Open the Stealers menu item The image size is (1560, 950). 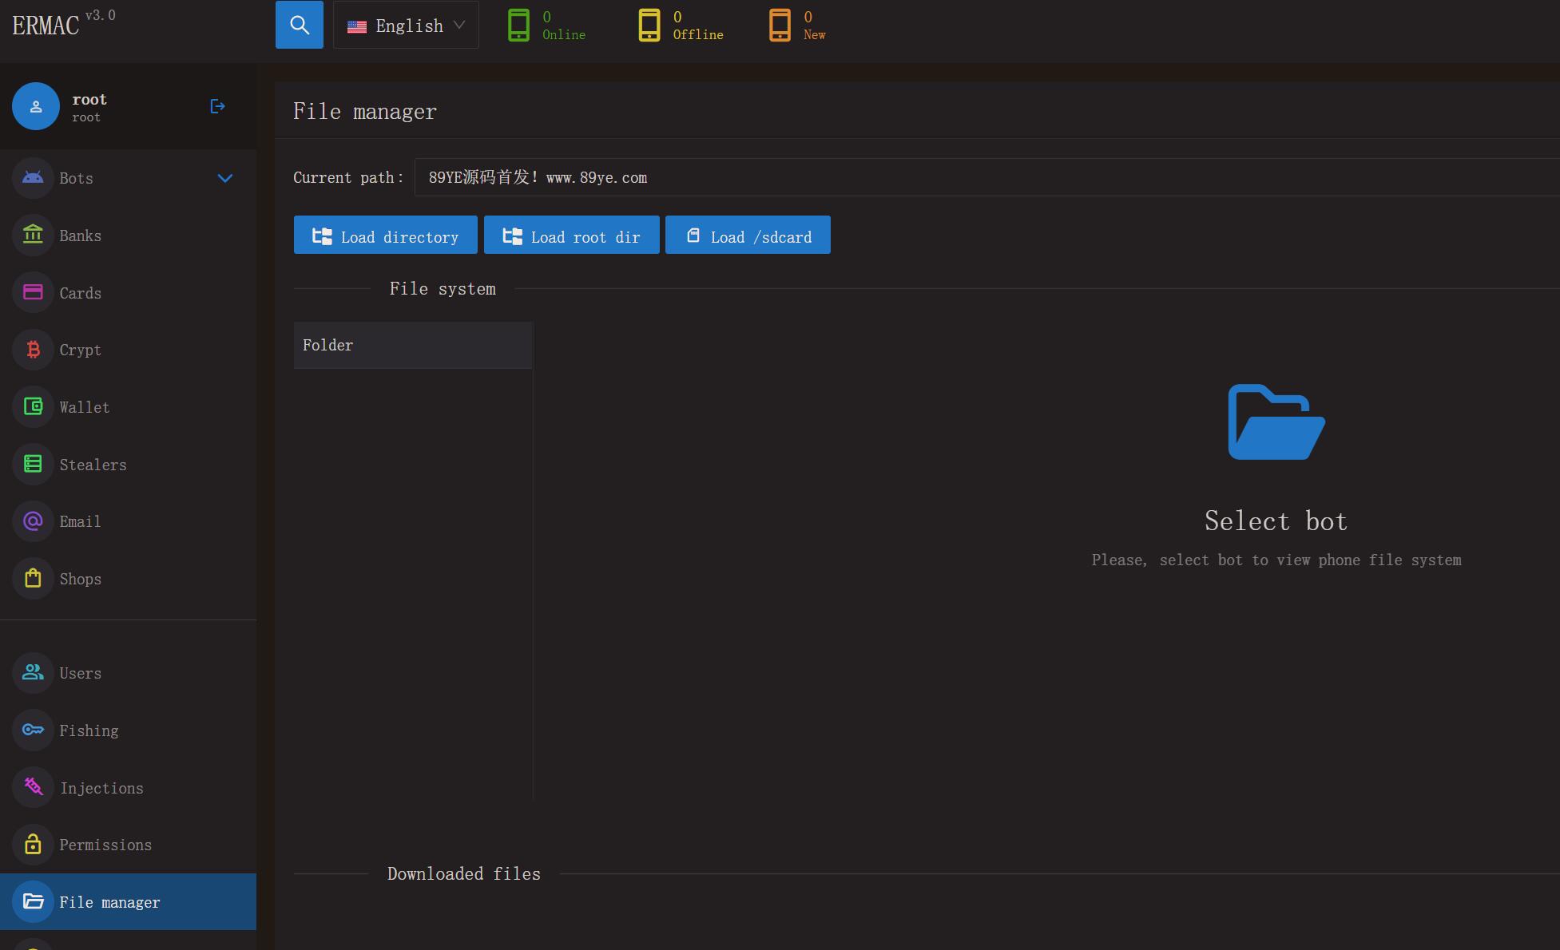pos(128,465)
